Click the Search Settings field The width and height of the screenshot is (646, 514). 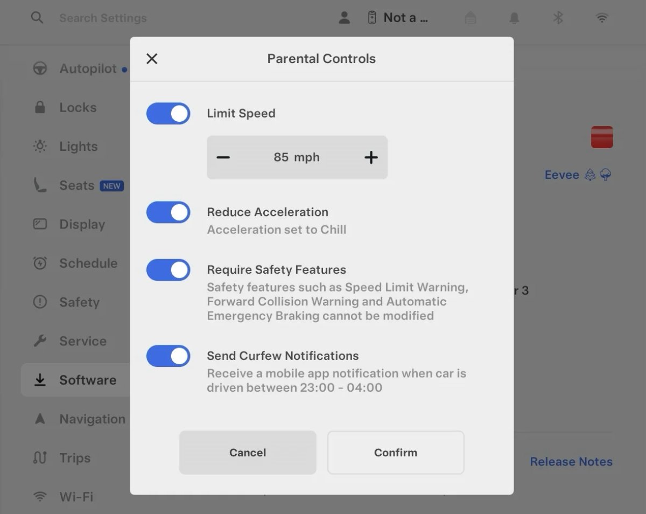103,18
